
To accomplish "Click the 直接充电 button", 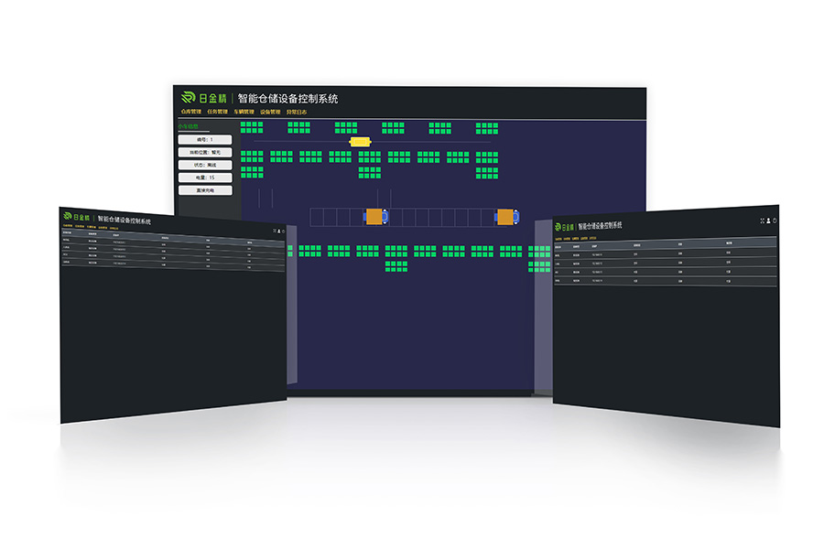I will 205,190.
